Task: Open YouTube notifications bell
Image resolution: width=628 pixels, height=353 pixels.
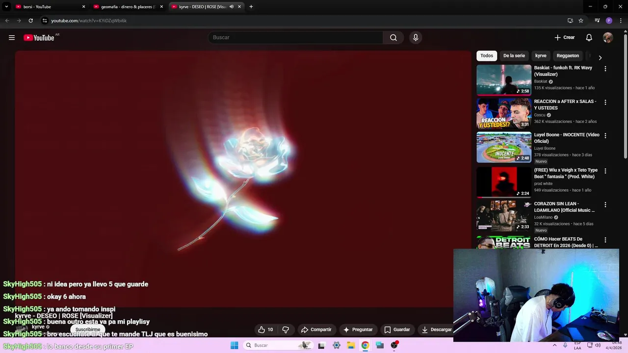Action: (x=589, y=38)
